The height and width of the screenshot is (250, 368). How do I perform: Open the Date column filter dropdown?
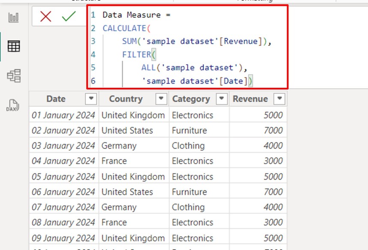(91, 99)
